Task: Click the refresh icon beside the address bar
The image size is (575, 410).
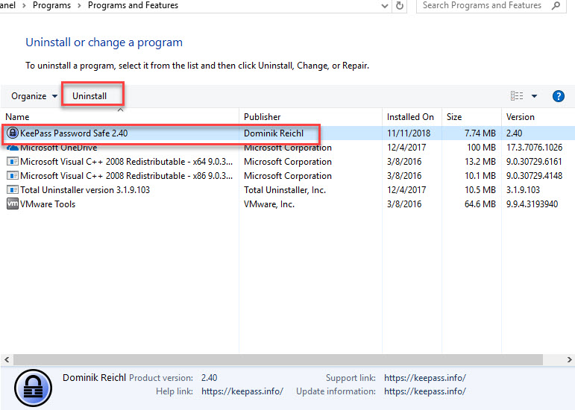Action: (x=400, y=5)
